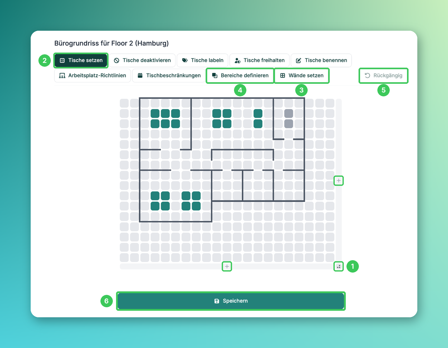This screenshot has height=348, width=448.
Task: Click the Rückgängig undo button
Action: click(x=383, y=75)
